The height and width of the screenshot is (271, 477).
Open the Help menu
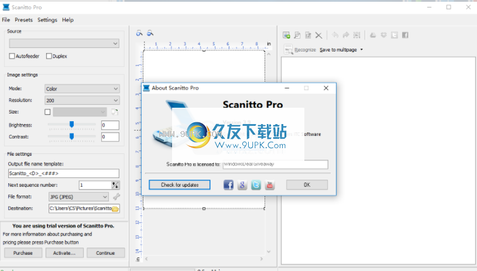tap(68, 20)
